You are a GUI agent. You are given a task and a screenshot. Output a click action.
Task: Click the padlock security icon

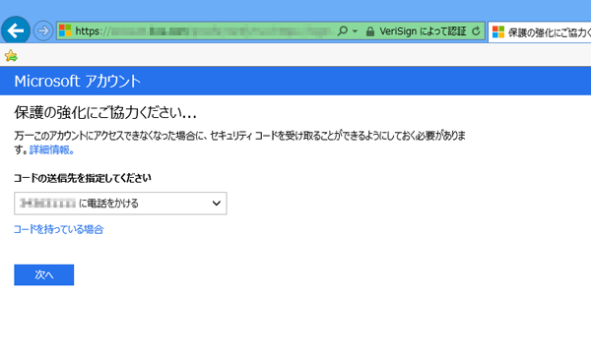[370, 31]
